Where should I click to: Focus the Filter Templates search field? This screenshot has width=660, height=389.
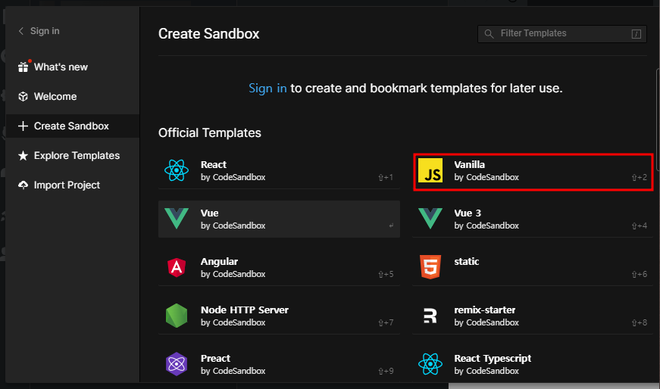(562, 34)
